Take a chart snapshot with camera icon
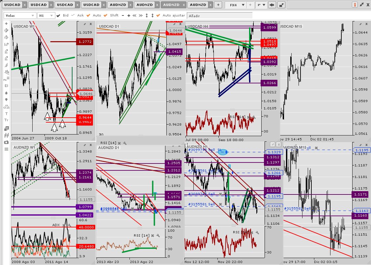The height and width of the screenshot is (265, 371). point(6,142)
